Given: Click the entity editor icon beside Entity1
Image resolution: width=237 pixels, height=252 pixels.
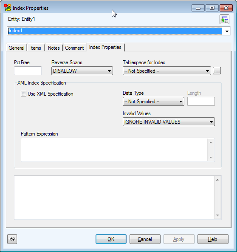Looking at the screenshot, I should (x=224, y=20).
